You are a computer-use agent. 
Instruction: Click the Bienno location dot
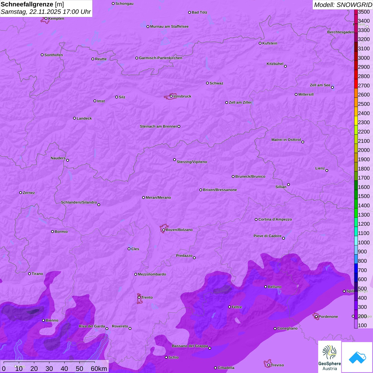tap(43, 320)
